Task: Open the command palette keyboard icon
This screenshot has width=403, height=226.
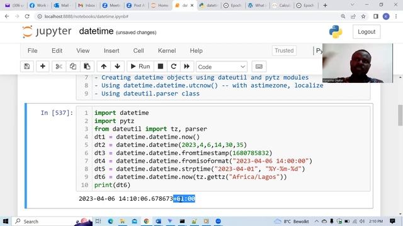Action: click(259, 67)
